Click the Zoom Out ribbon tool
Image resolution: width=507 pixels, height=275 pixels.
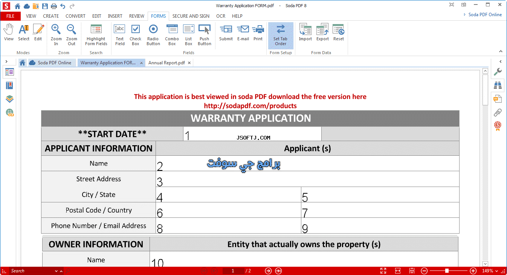click(x=72, y=35)
